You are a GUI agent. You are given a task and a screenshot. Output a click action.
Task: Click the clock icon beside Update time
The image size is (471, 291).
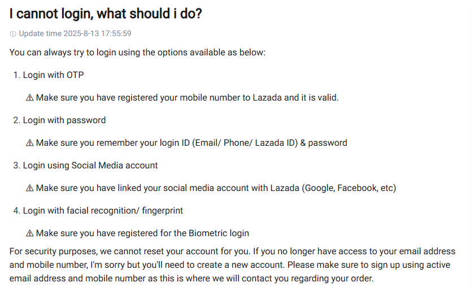pos(13,34)
